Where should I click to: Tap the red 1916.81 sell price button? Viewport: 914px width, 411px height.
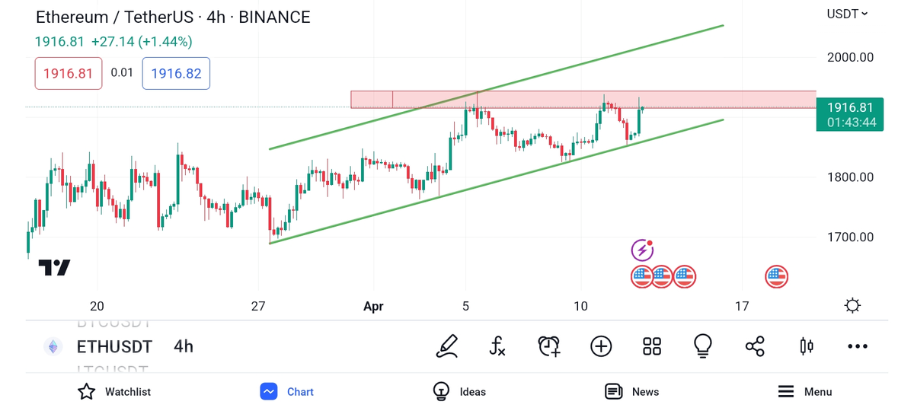tap(69, 74)
